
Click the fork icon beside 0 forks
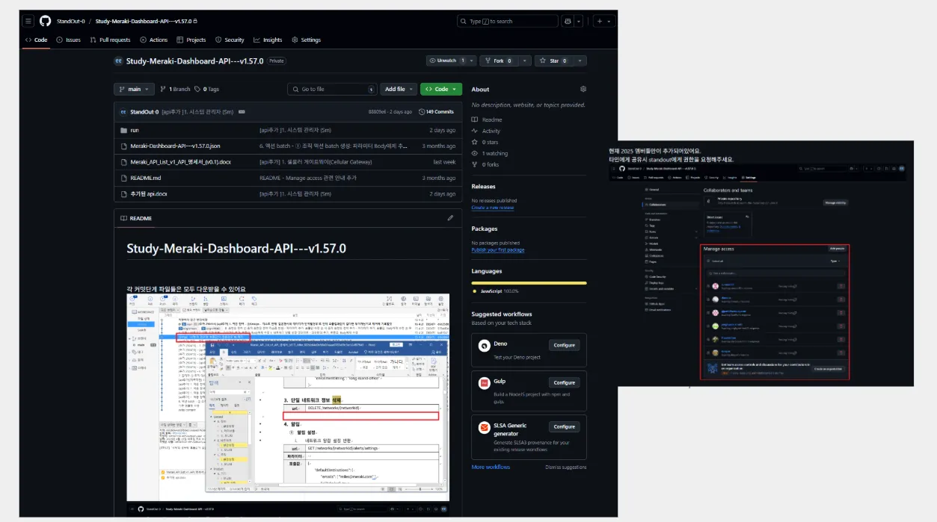tap(475, 164)
